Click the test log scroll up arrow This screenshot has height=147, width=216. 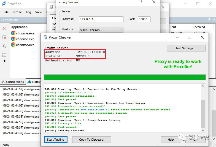[x=203, y=86]
